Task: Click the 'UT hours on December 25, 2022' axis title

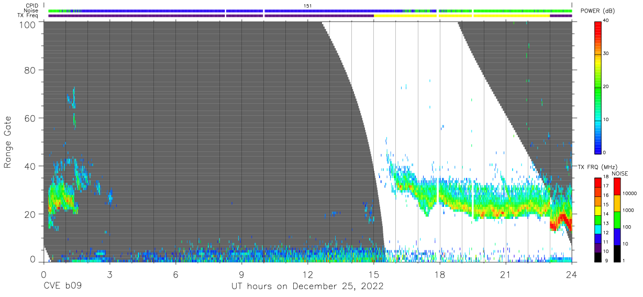Action: click(x=308, y=287)
